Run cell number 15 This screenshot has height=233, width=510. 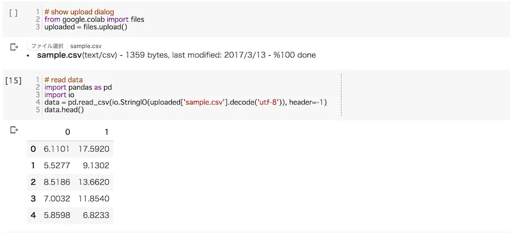13,81
